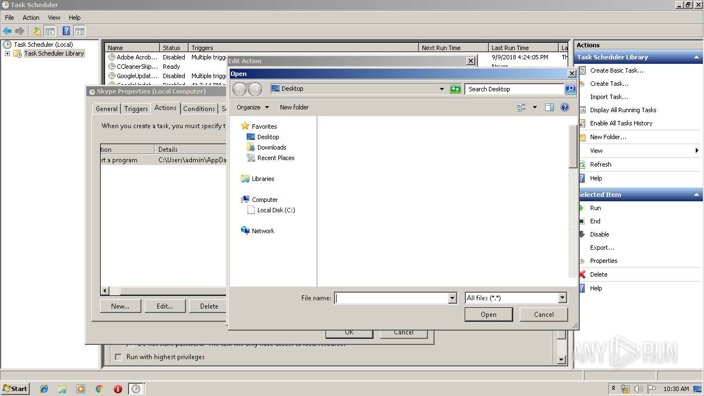The height and width of the screenshot is (396, 704).
Task: Click into the File name input field
Action: [391, 298]
